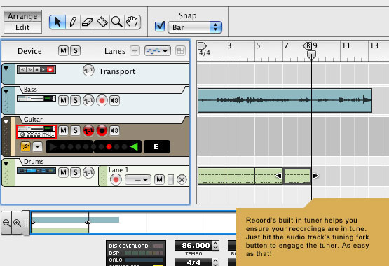Open Lane 1 dropdown menu
Image resolution: width=389 pixels, height=266 pixels.
[138, 180]
